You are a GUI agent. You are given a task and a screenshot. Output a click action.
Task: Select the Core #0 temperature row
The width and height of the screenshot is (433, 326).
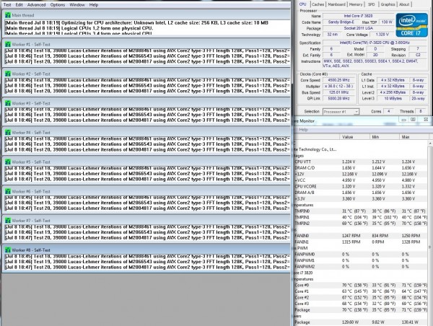(361, 285)
